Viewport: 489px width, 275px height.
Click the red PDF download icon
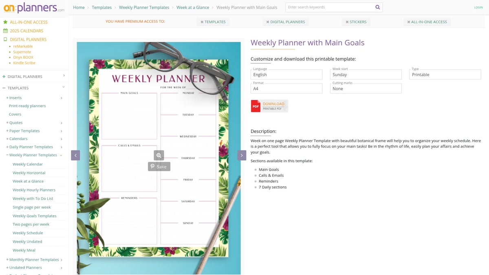(x=256, y=106)
